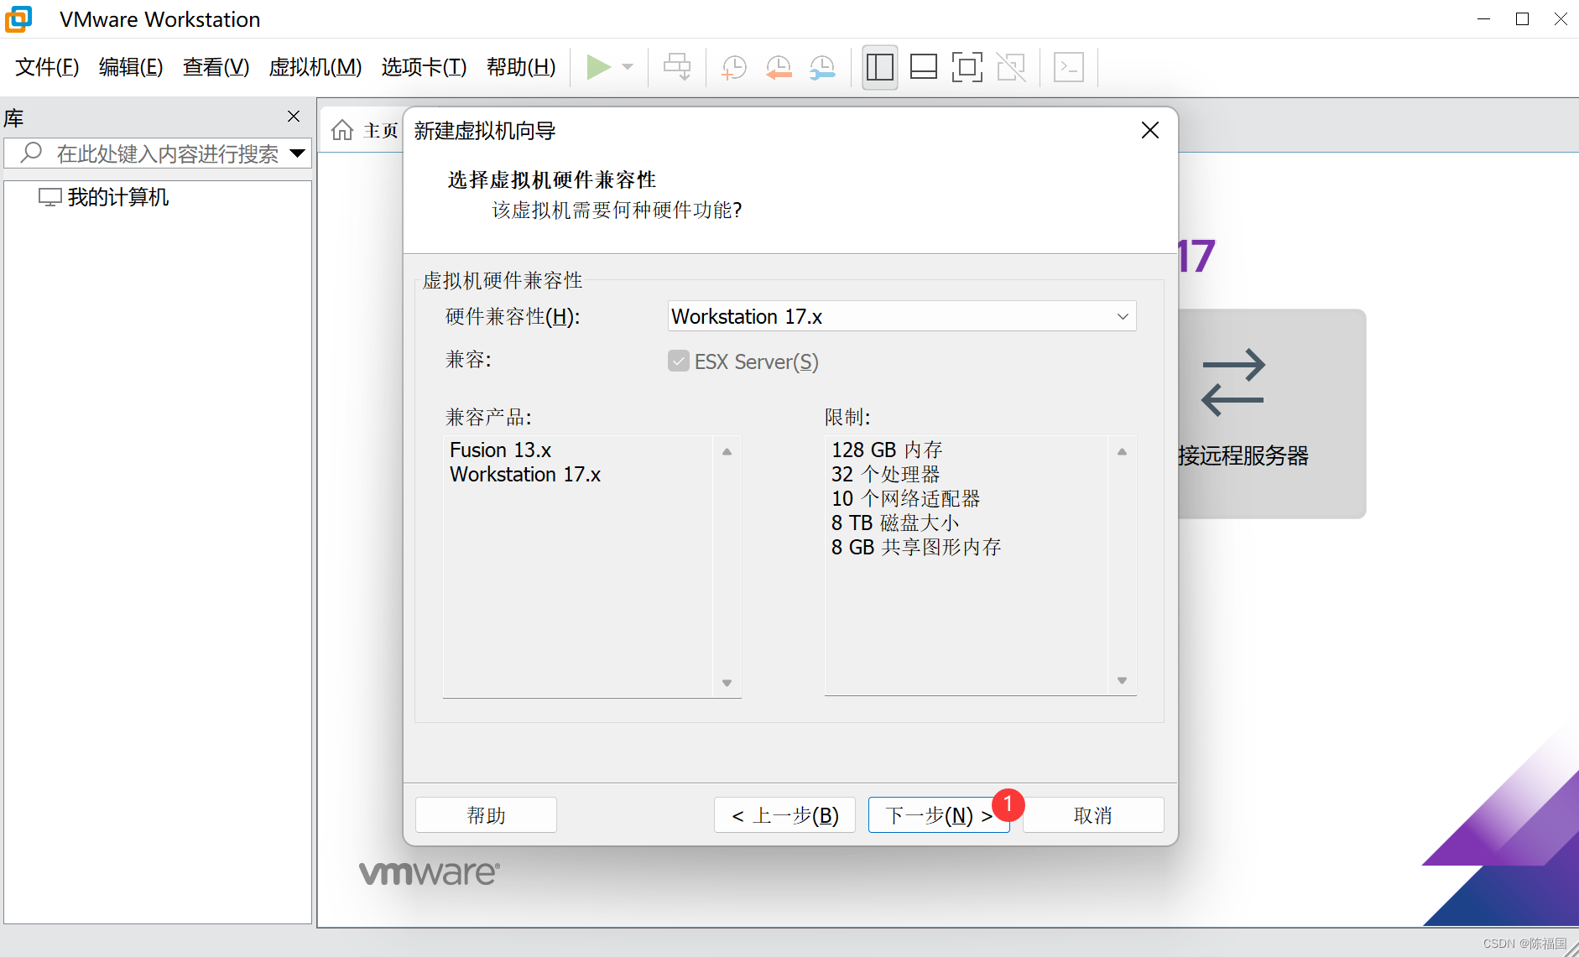The height and width of the screenshot is (957, 1579).
Task: Click 8 GB 共享图形内存 limitation entry
Action: coord(916,548)
